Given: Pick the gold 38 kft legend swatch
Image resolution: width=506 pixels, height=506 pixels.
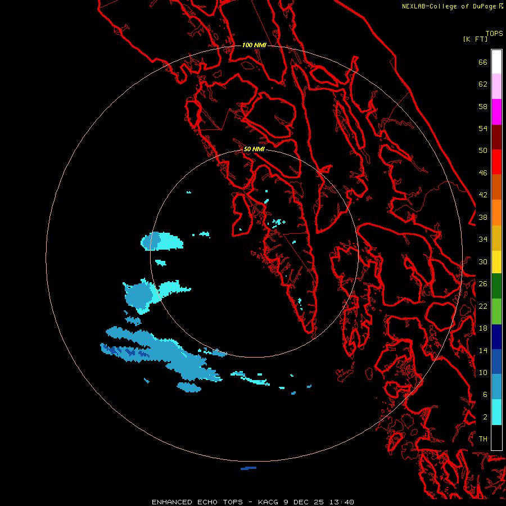Looking at the screenshot, I should (496, 238).
